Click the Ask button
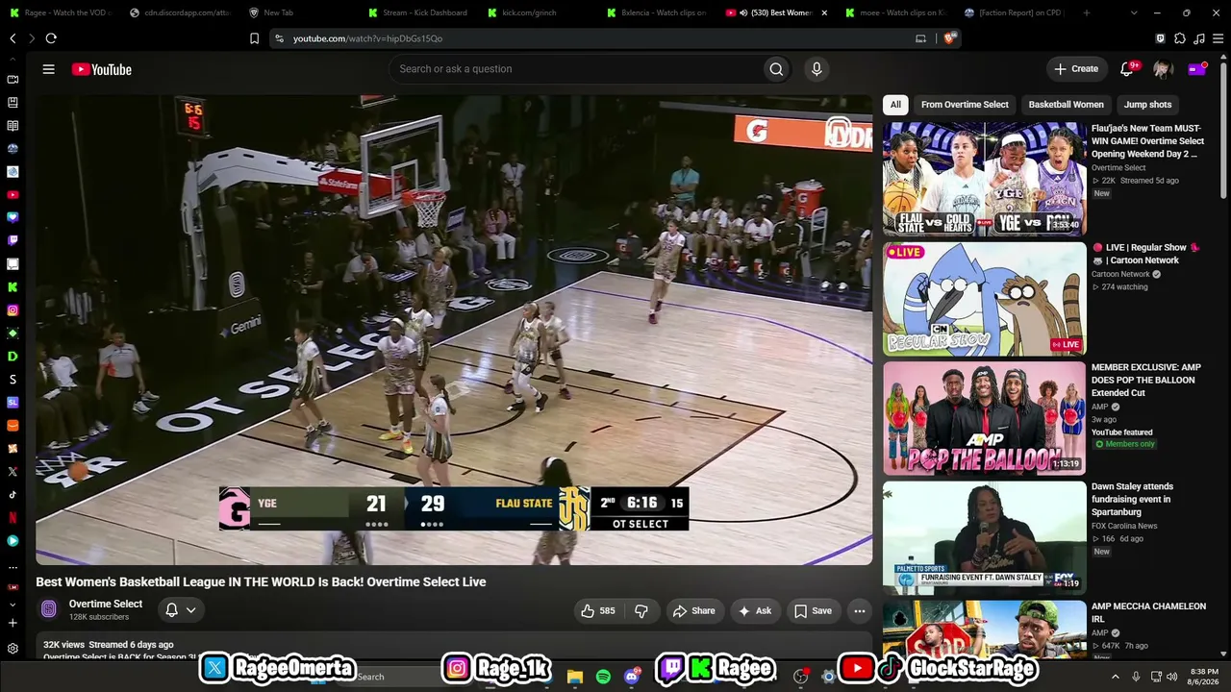This screenshot has width=1231, height=692. [754, 611]
